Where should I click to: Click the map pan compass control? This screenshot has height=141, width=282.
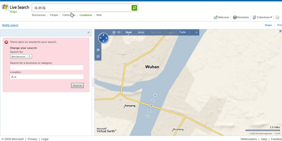point(103,38)
